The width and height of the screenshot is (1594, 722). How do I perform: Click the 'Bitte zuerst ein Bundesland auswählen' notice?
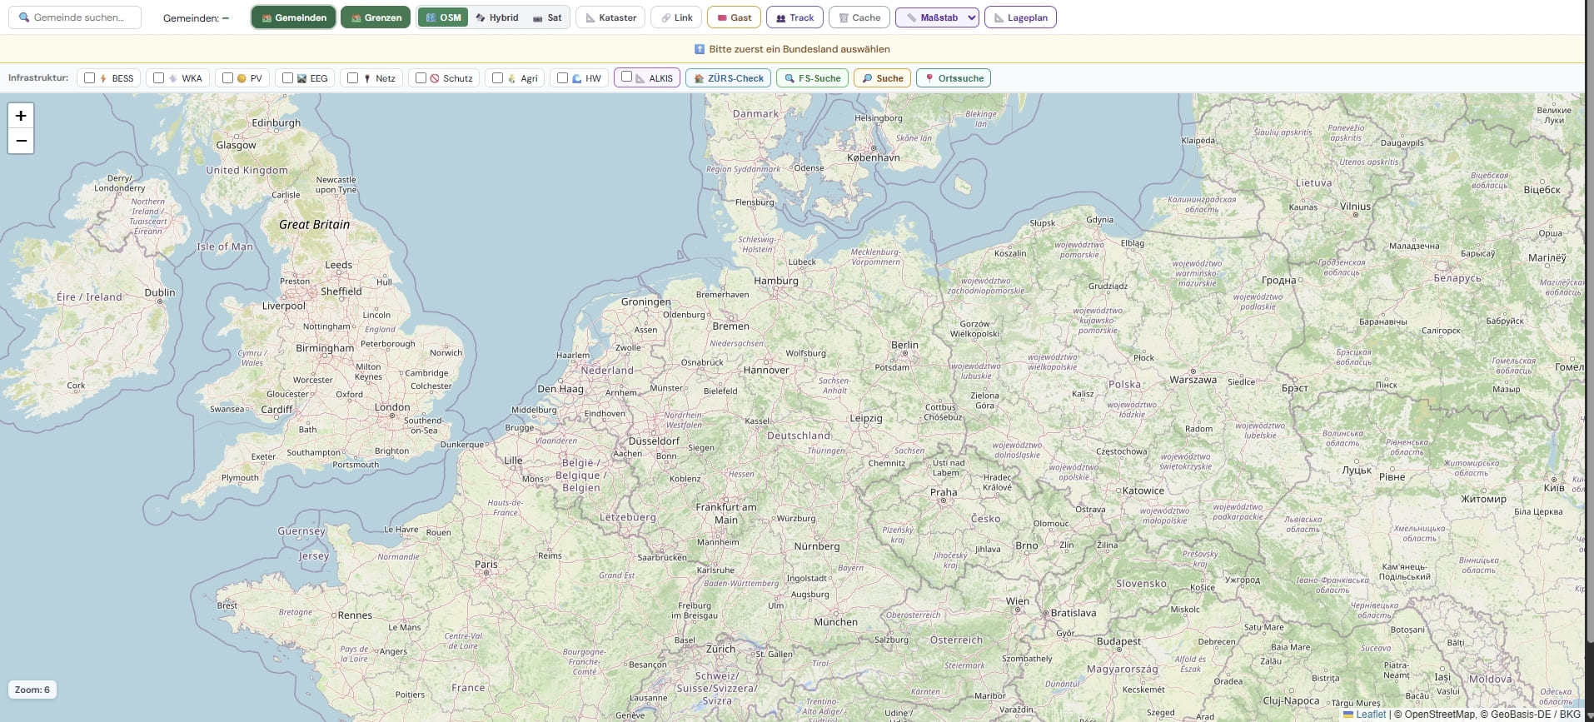point(792,49)
